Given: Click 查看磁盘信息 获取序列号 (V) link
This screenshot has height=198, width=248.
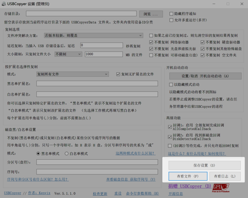Looking at the screenshot, I should [x=131, y=179].
